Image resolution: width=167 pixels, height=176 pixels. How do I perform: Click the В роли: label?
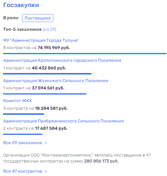pos(11,18)
